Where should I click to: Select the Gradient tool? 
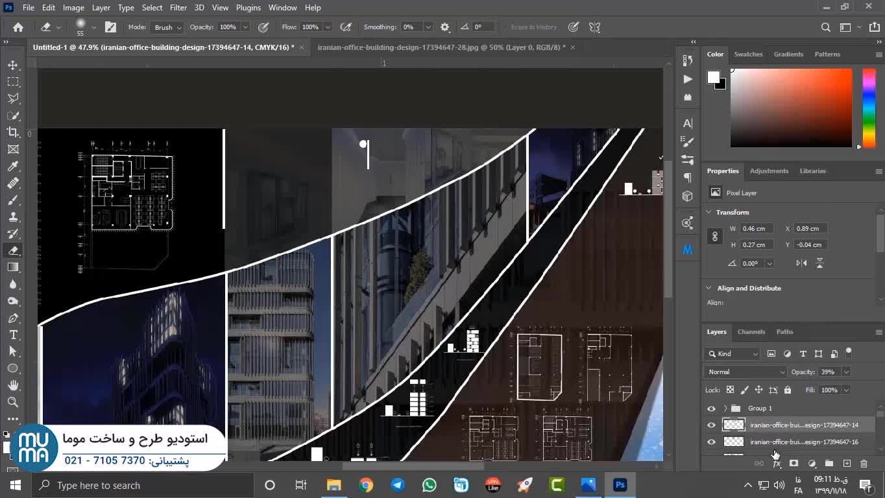click(x=13, y=267)
